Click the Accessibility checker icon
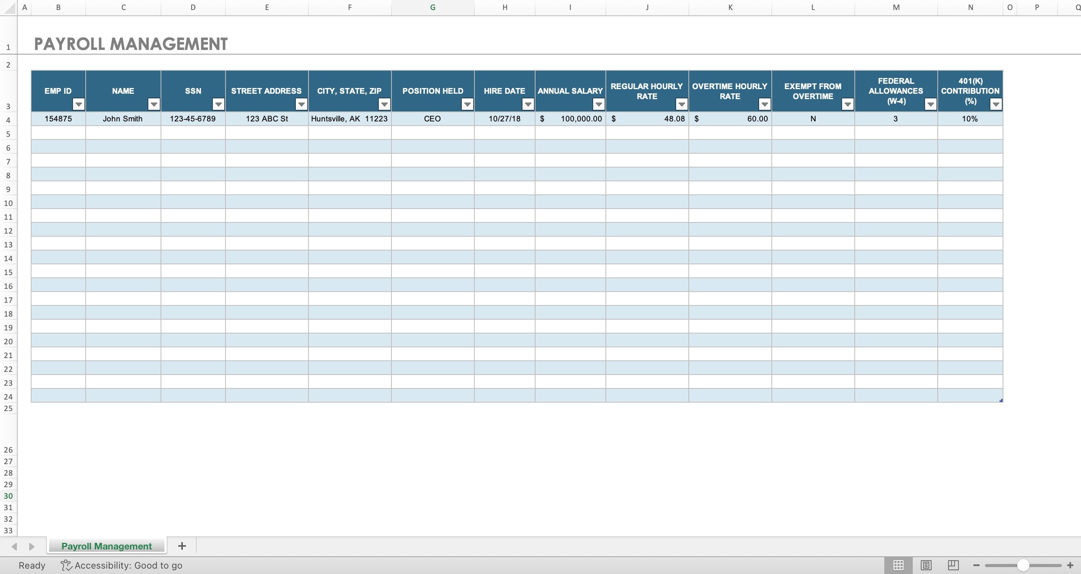1081x574 pixels. tap(66, 565)
